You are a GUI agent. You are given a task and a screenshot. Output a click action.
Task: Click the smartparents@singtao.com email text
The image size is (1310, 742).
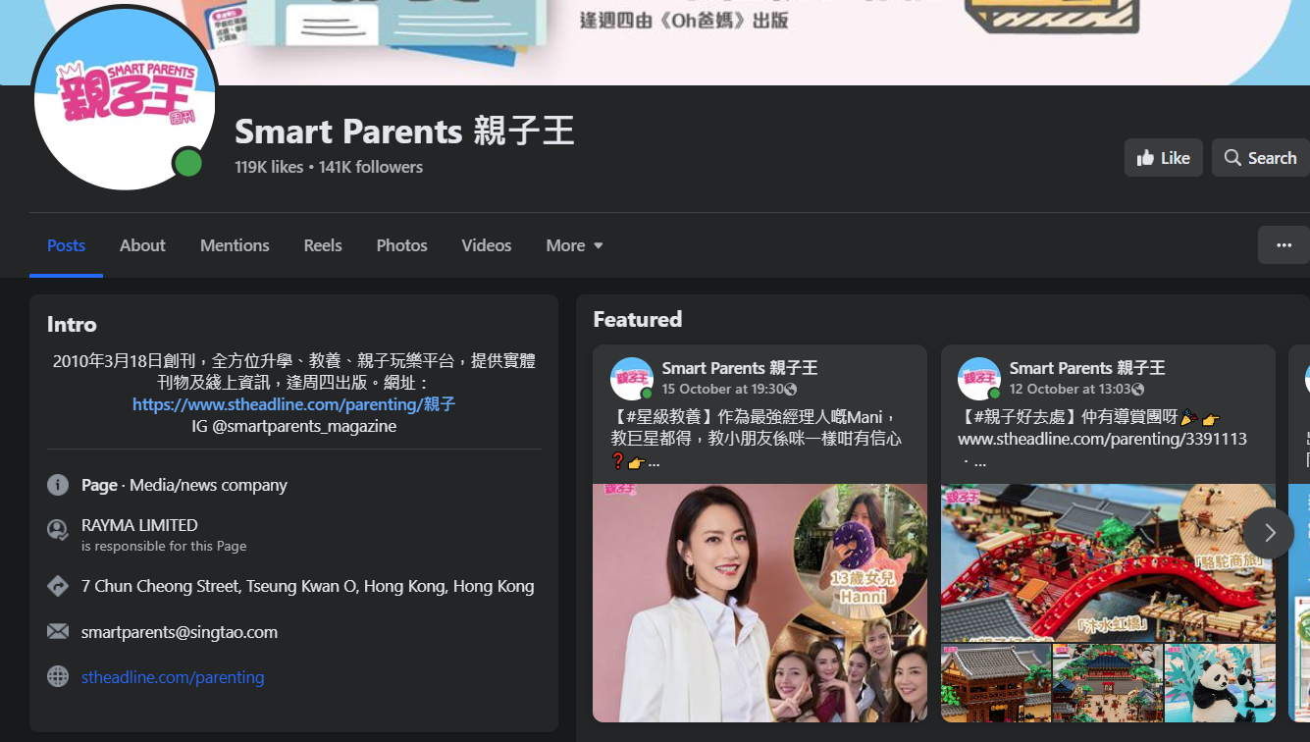pos(180,632)
